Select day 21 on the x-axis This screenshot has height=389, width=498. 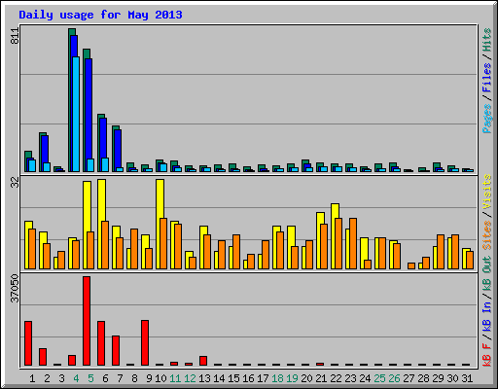click(x=321, y=378)
